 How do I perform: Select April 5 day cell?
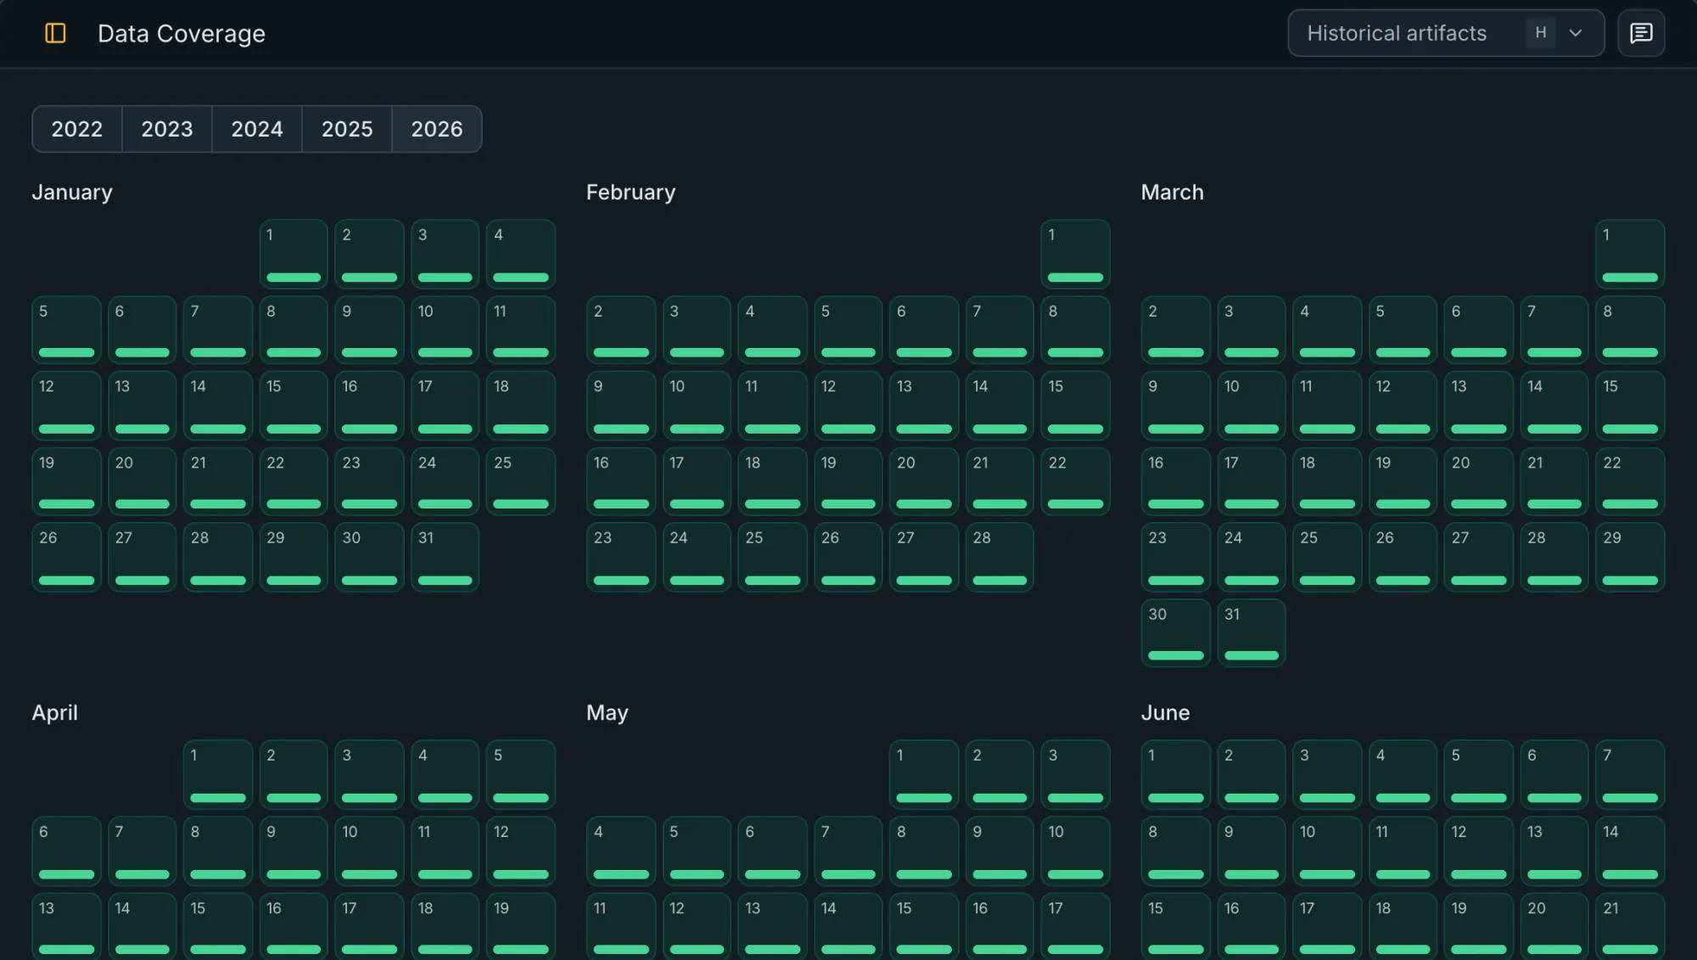point(521,774)
